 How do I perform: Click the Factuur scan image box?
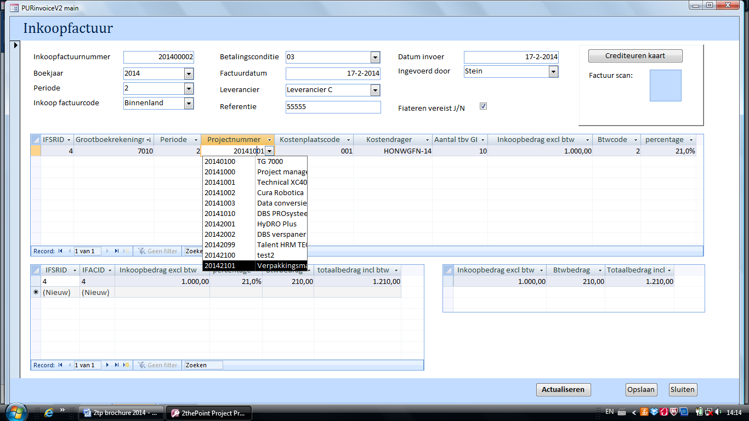tap(666, 86)
